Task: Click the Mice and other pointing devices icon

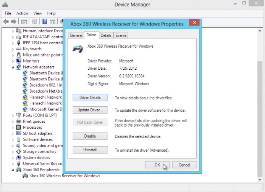Action: (x=19, y=55)
